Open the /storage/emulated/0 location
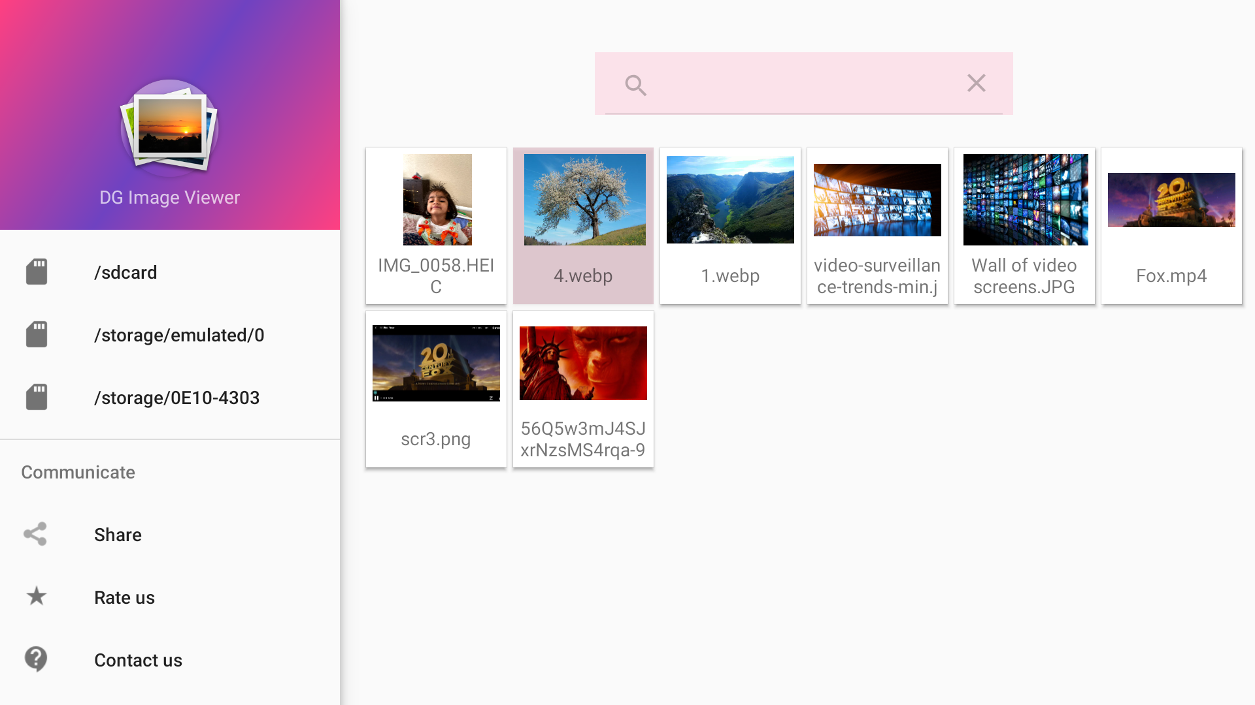Image resolution: width=1255 pixels, height=705 pixels. coord(170,335)
